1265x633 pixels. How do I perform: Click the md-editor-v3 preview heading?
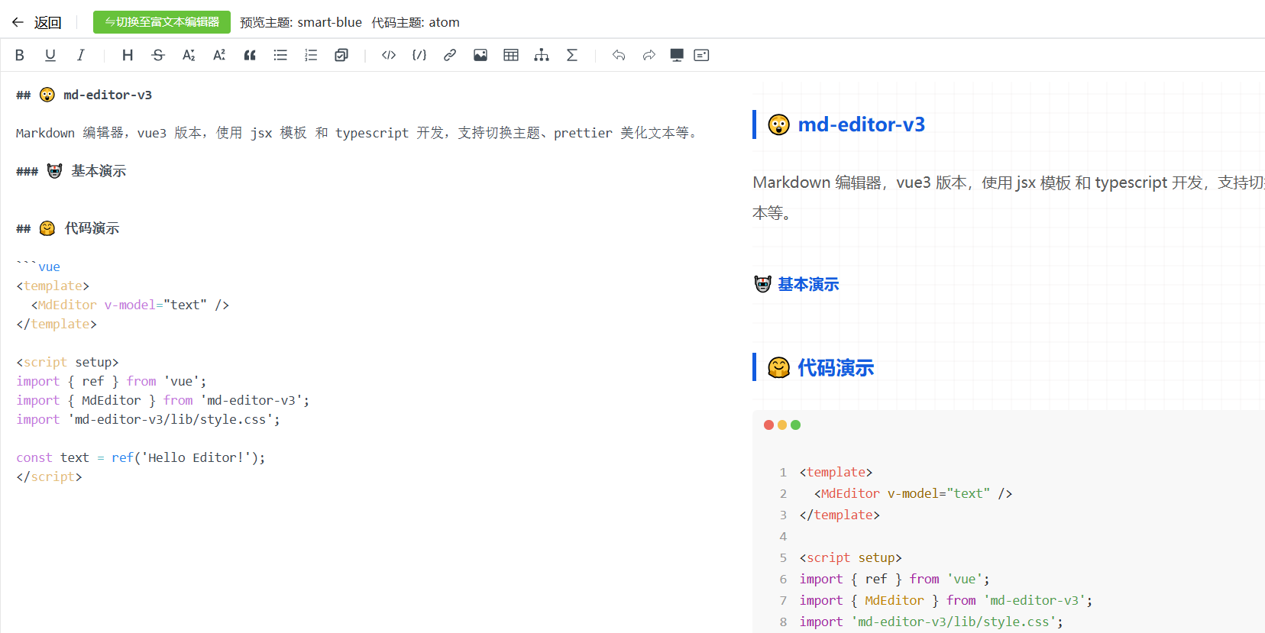point(861,124)
